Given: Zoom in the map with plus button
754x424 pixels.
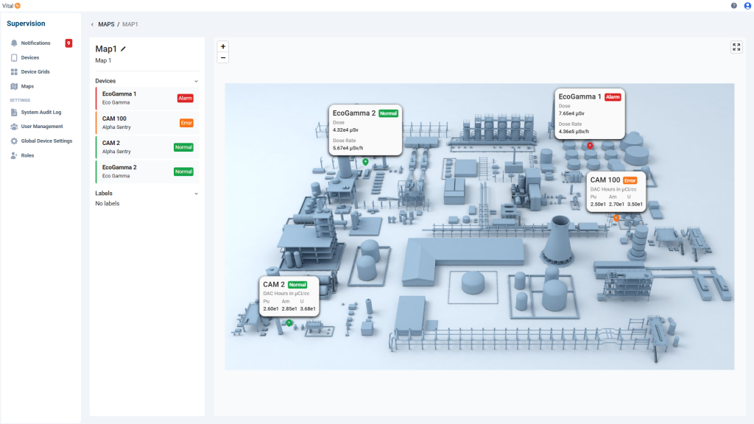Looking at the screenshot, I should (223, 46).
